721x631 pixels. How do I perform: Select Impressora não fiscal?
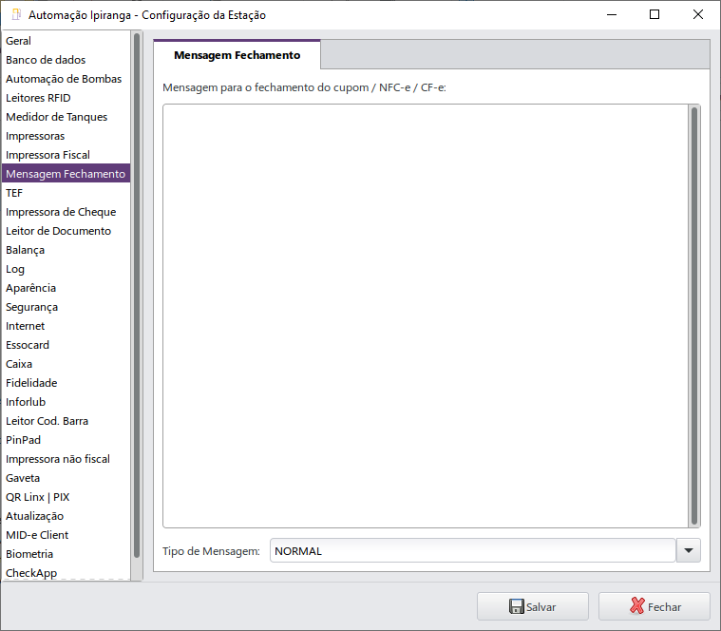coord(66,459)
